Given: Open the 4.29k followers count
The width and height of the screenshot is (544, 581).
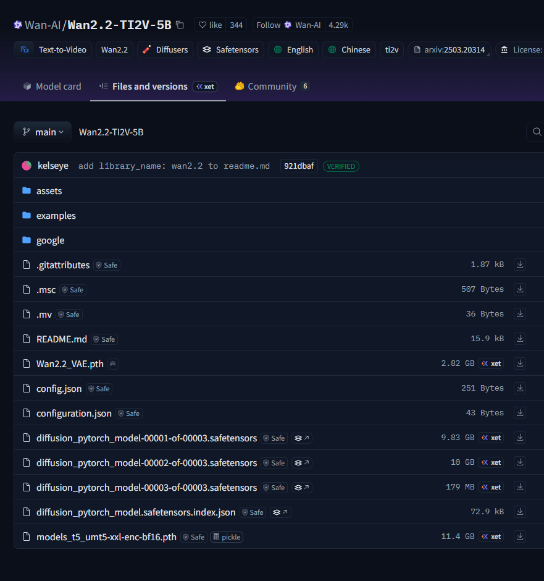Looking at the screenshot, I should [338, 25].
